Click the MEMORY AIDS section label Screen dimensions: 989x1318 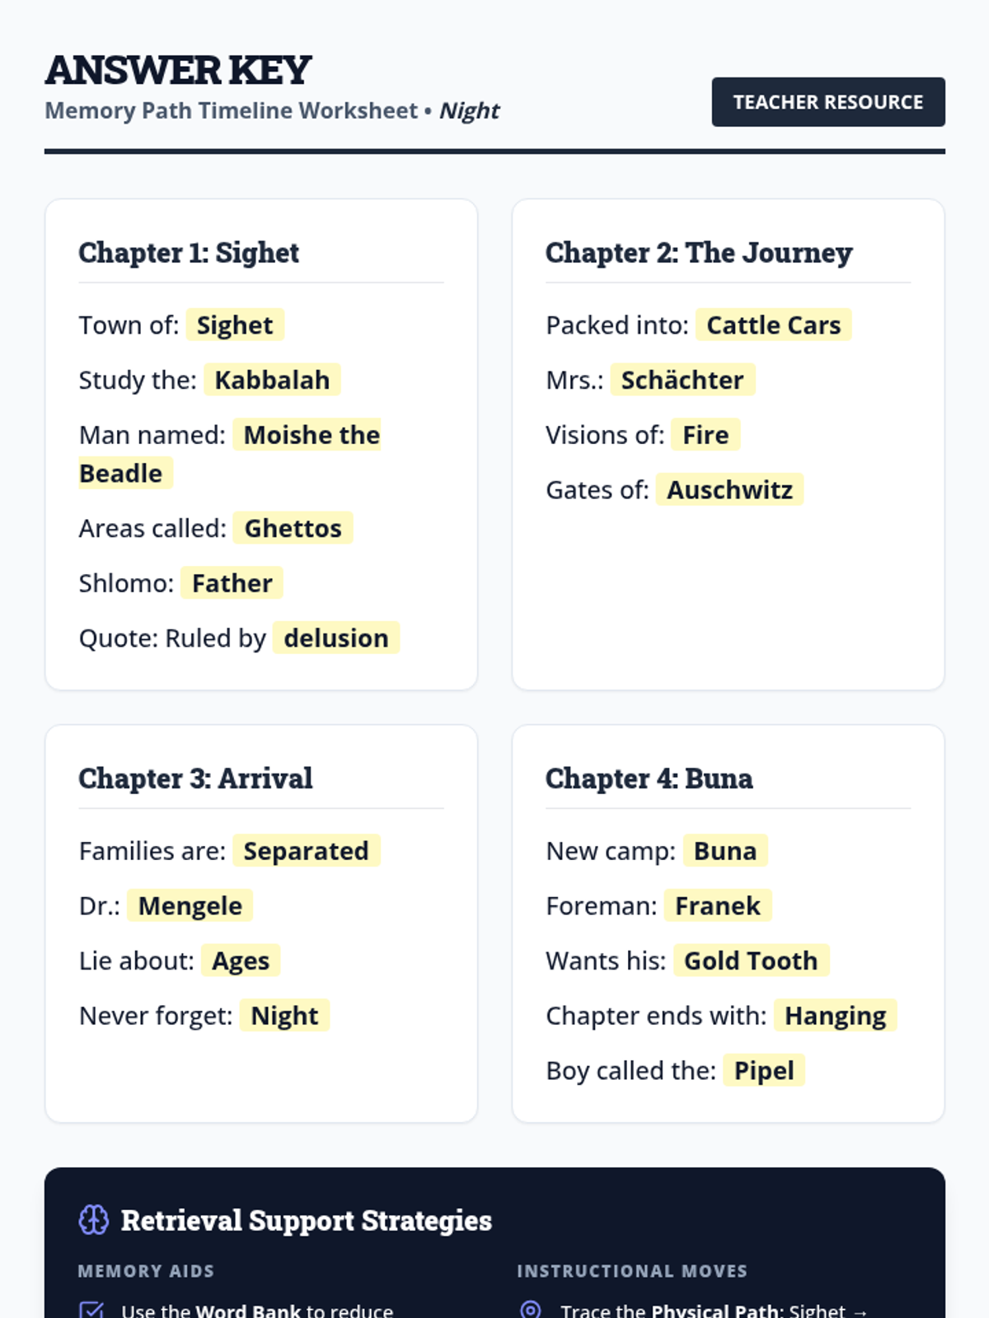point(146,1271)
